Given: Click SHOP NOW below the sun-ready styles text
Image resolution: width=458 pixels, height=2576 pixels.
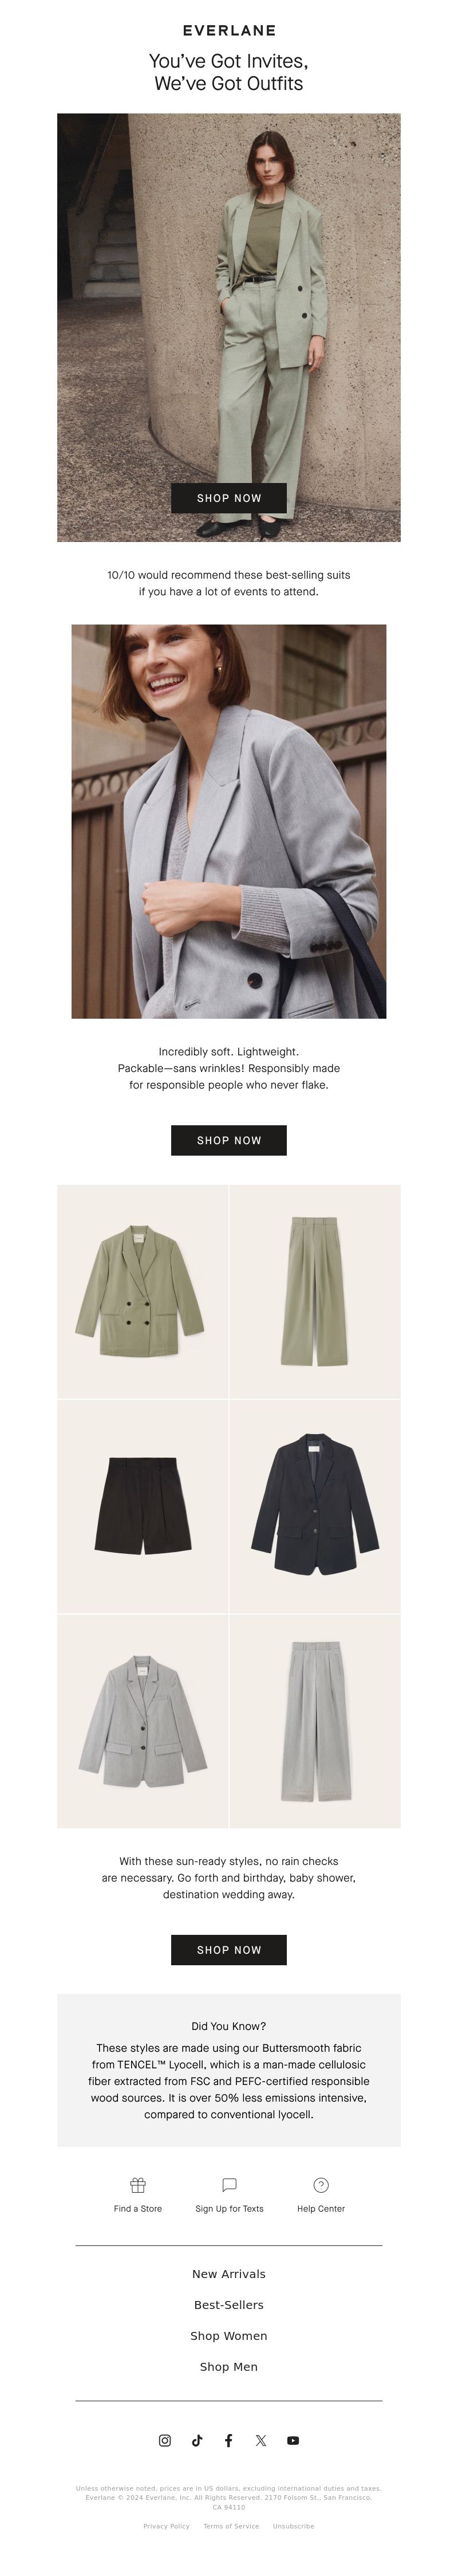Looking at the screenshot, I should click(229, 1949).
